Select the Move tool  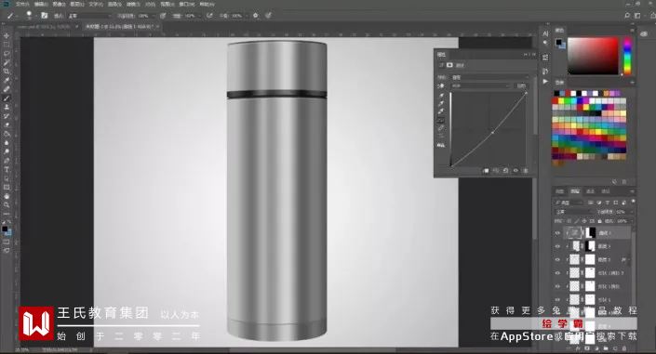click(x=7, y=36)
